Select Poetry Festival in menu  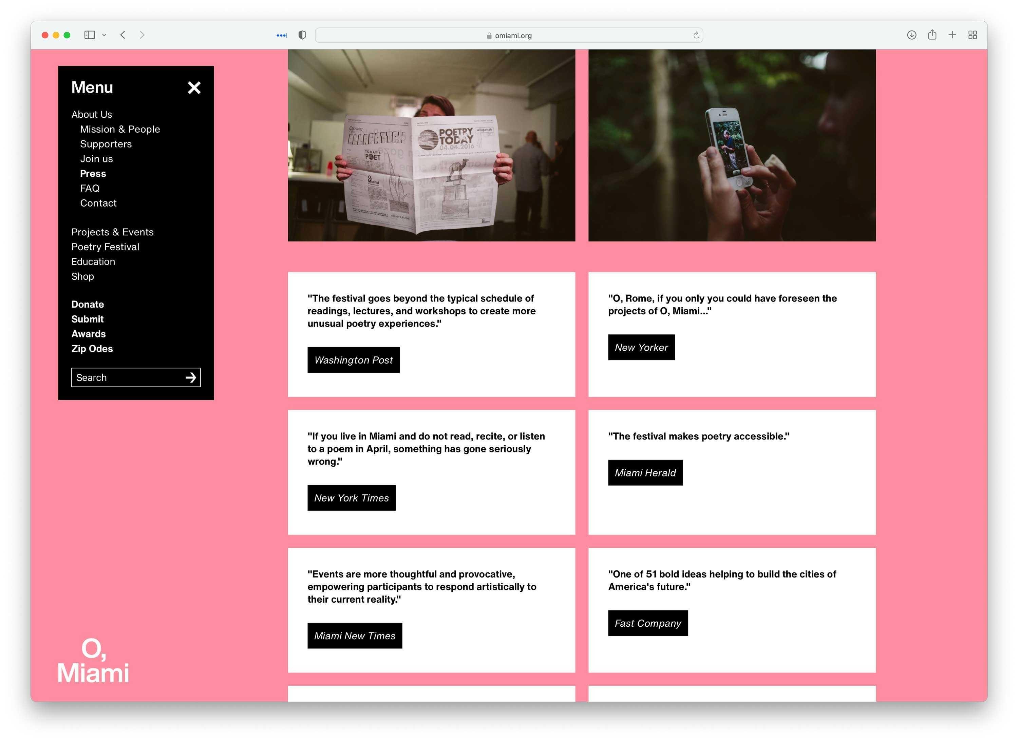click(105, 247)
